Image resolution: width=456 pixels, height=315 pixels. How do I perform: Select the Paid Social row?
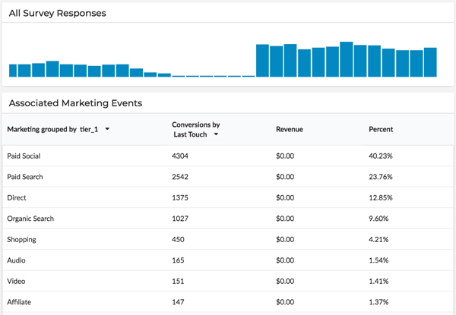228,156
